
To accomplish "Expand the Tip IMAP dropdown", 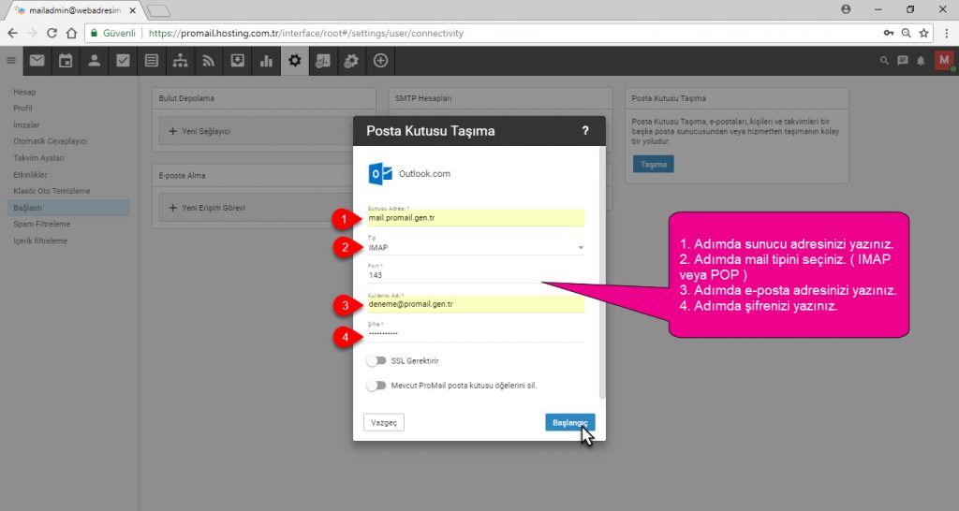I will coord(476,248).
